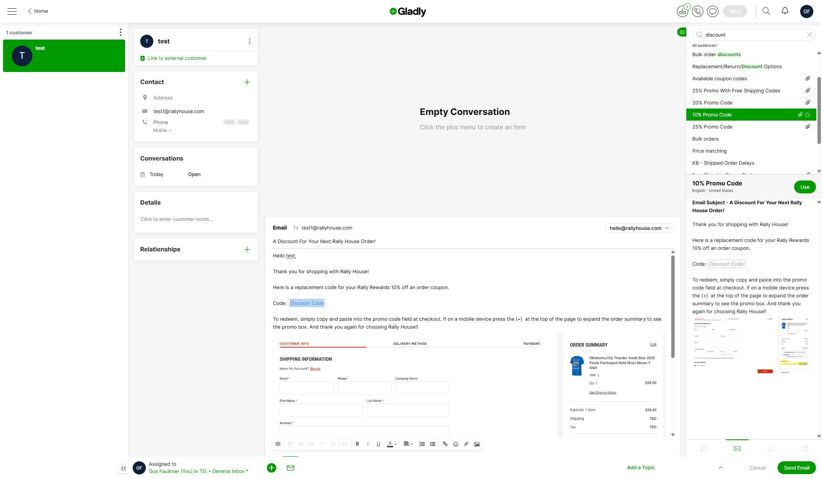Favorite the 10% Promo Code answer star
The height and width of the screenshot is (479, 822).
click(x=807, y=115)
